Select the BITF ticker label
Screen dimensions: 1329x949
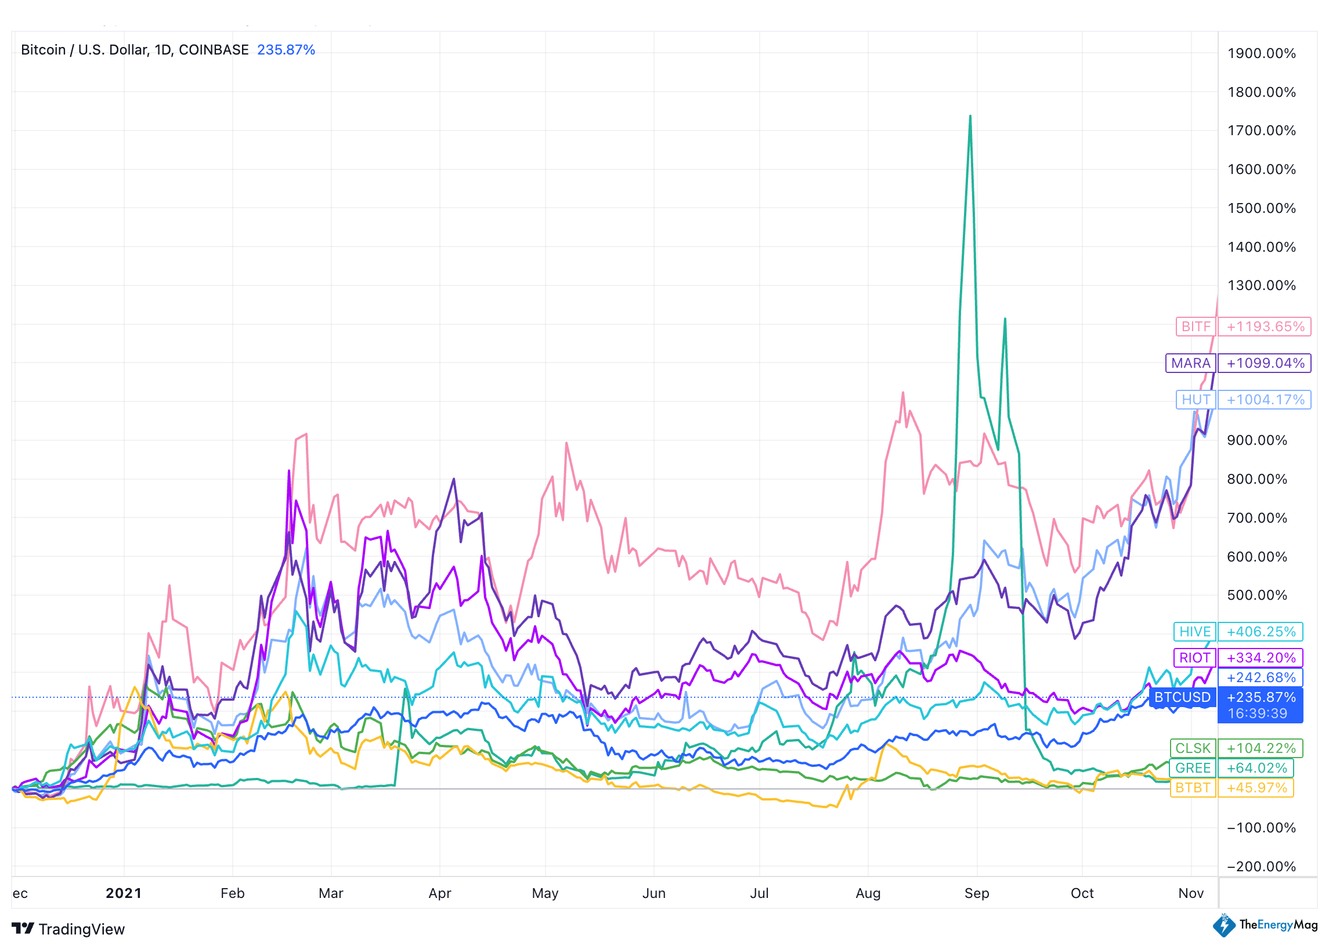1195,327
